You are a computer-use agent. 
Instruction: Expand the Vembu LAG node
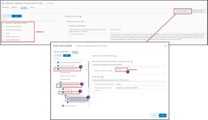(60, 89)
